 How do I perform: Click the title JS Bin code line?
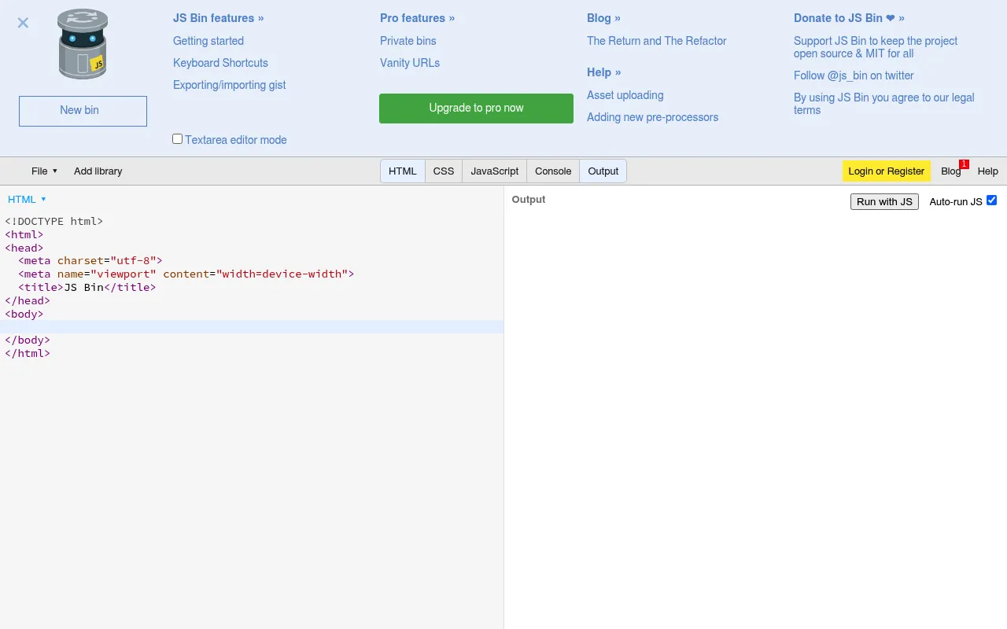click(x=87, y=287)
